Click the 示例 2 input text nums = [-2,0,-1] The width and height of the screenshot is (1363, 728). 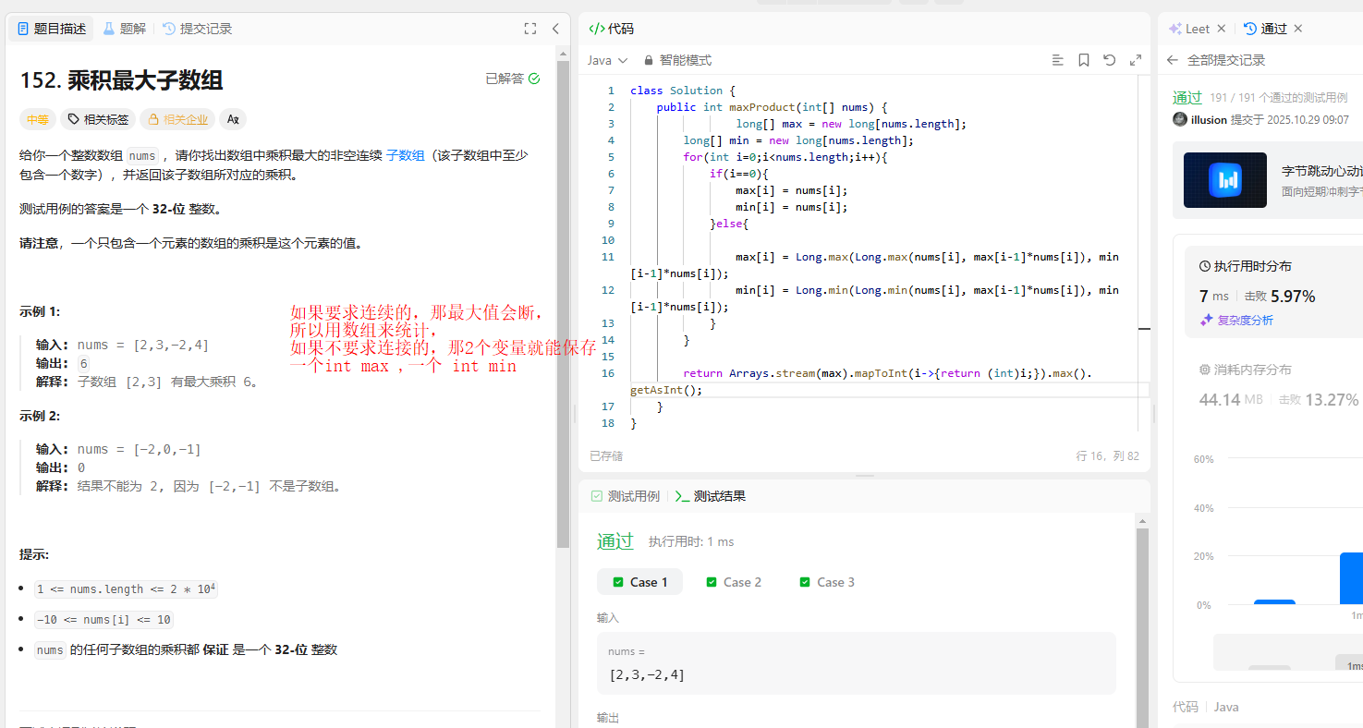pyautogui.click(x=140, y=449)
